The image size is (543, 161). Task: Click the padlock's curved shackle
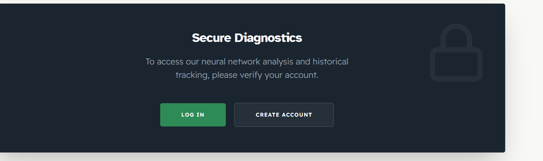click(x=456, y=35)
